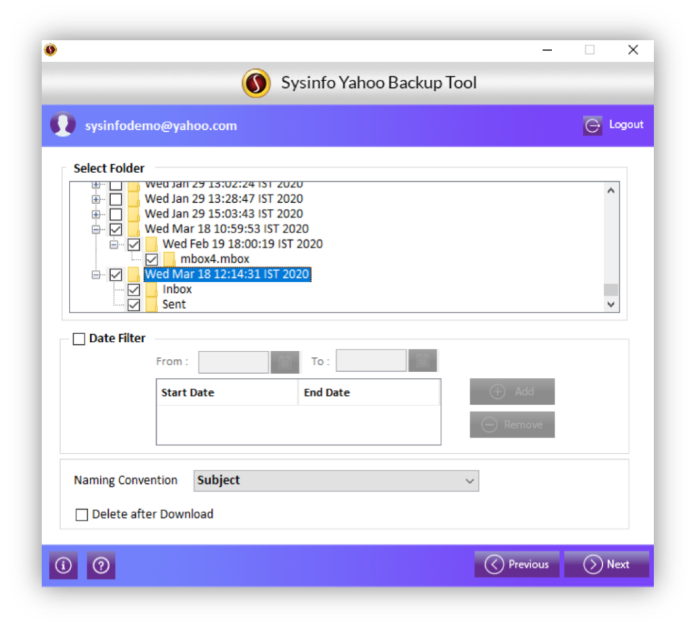The width and height of the screenshot is (692, 624).
Task: Go back with Previous button
Action: click(x=517, y=564)
